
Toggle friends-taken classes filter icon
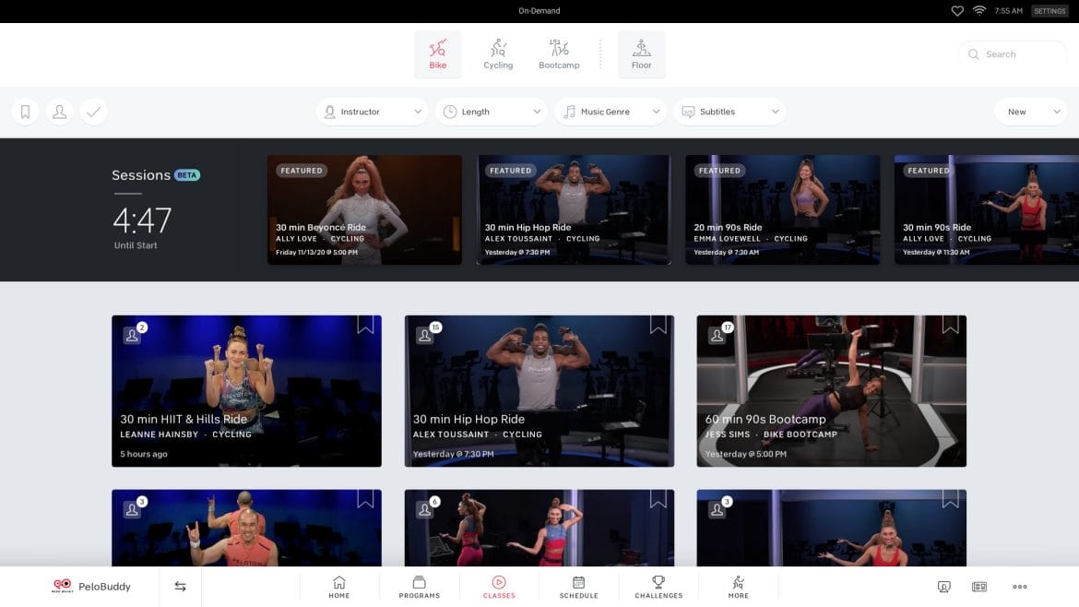[x=60, y=112]
